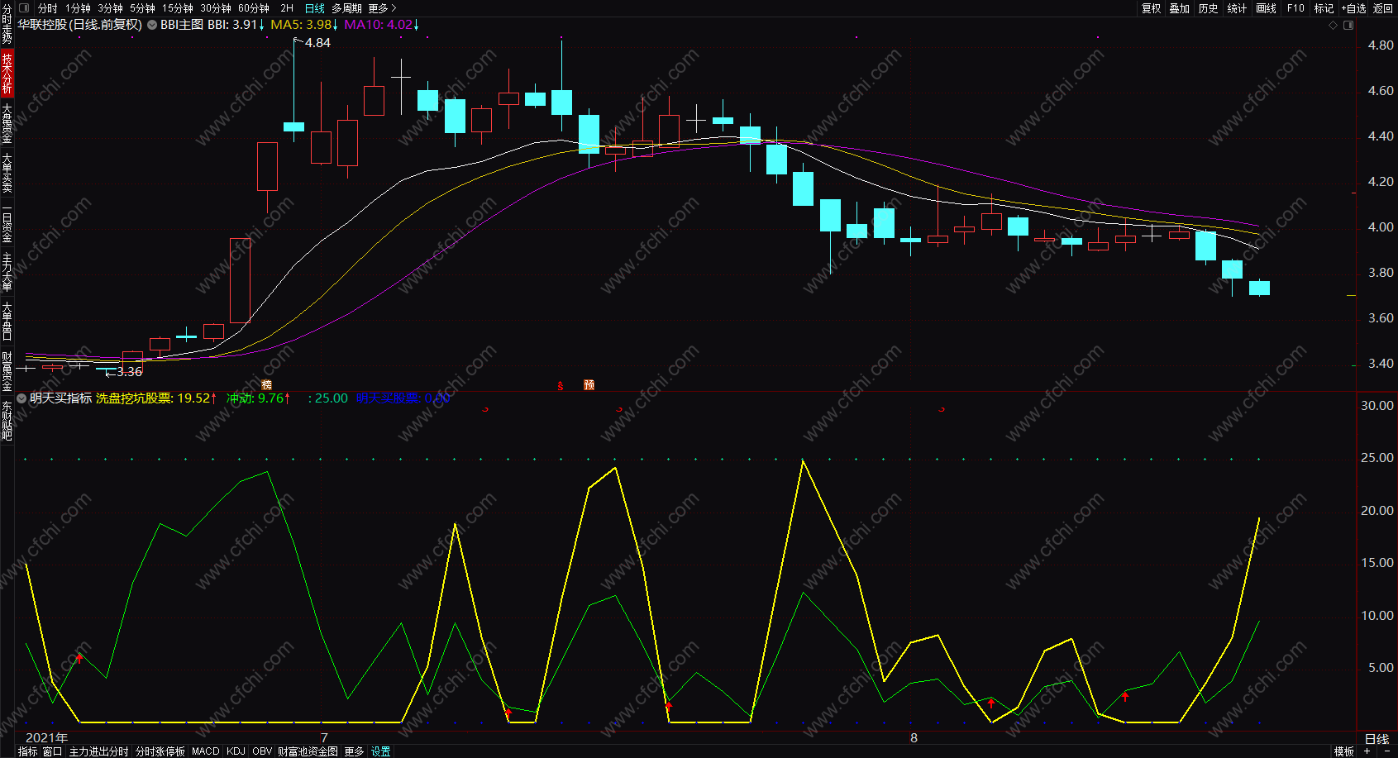Switch to 分时 timeframe
This screenshot has height=758, width=1398.
tap(48, 8)
